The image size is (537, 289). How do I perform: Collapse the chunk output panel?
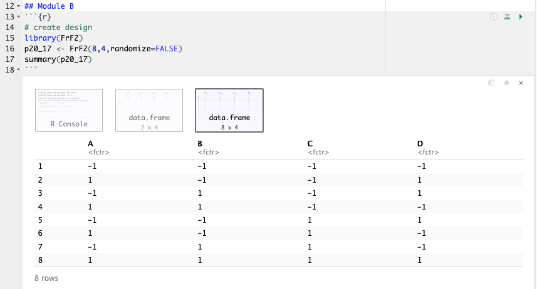point(506,83)
